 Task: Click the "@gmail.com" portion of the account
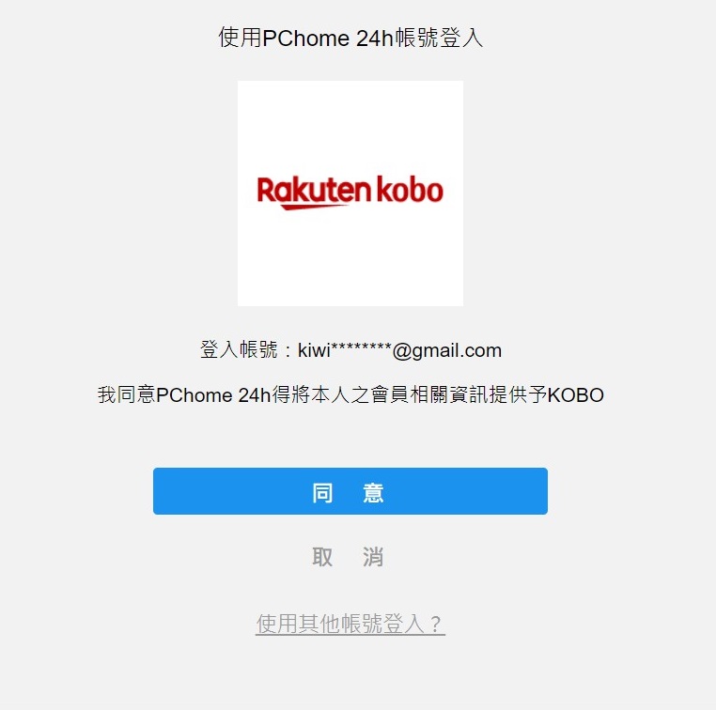click(447, 351)
